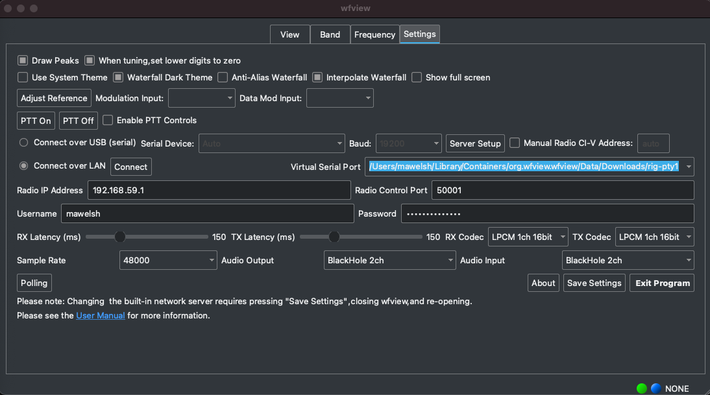Toggle Use System Theme
The width and height of the screenshot is (710, 395).
point(23,77)
